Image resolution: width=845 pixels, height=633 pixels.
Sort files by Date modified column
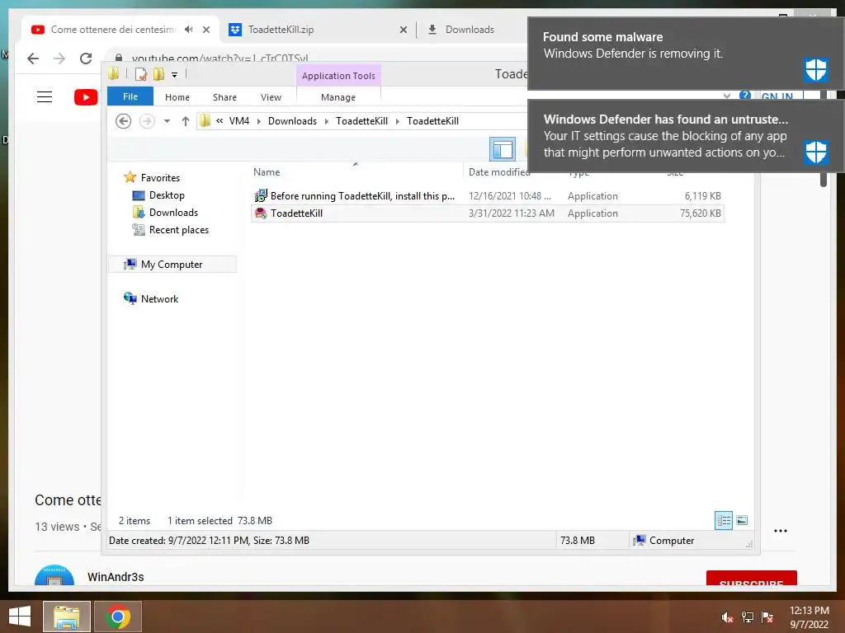[x=499, y=171]
